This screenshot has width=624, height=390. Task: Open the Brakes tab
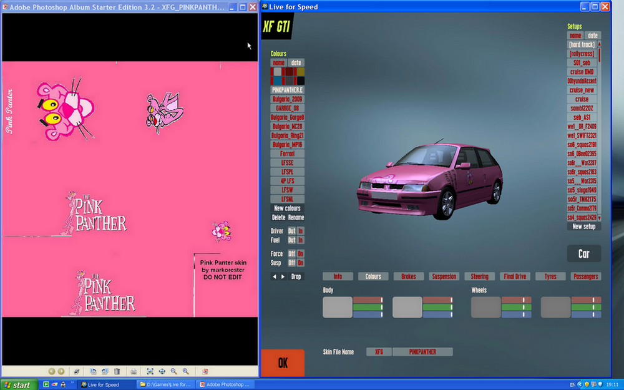(x=408, y=276)
